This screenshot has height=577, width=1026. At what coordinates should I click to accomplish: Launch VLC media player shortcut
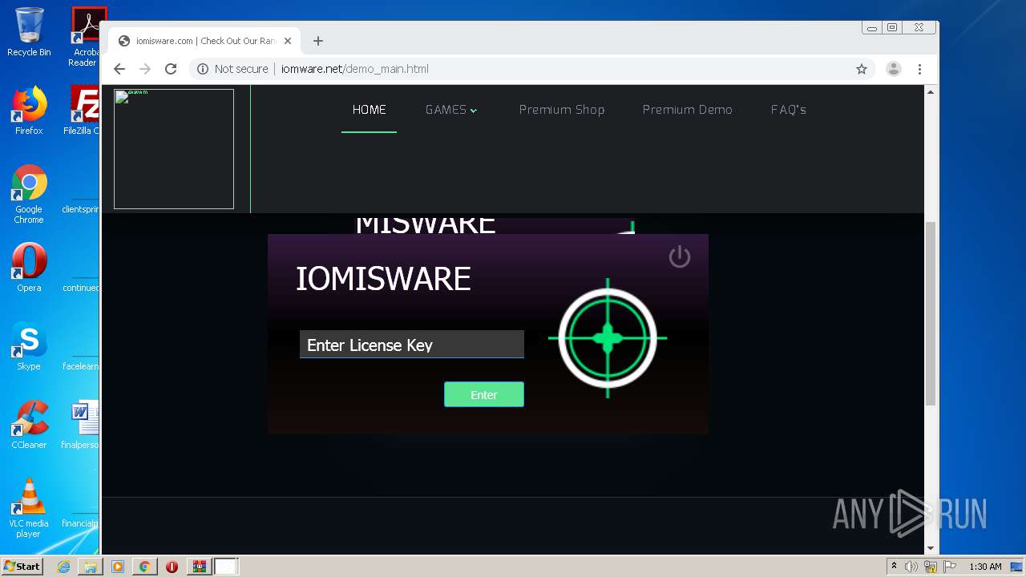(29, 508)
